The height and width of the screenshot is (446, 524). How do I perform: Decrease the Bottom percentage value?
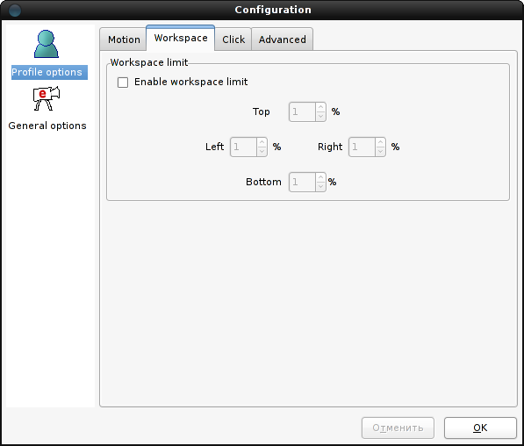click(x=320, y=186)
